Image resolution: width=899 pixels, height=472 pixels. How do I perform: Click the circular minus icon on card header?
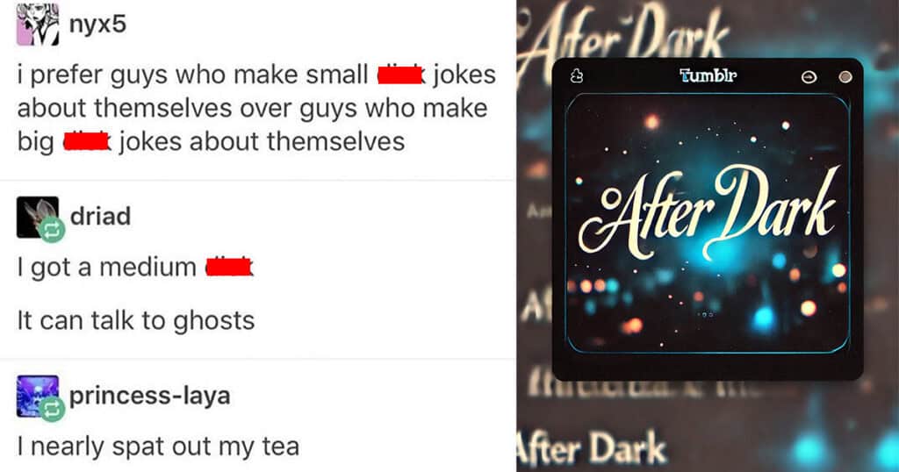tap(809, 76)
